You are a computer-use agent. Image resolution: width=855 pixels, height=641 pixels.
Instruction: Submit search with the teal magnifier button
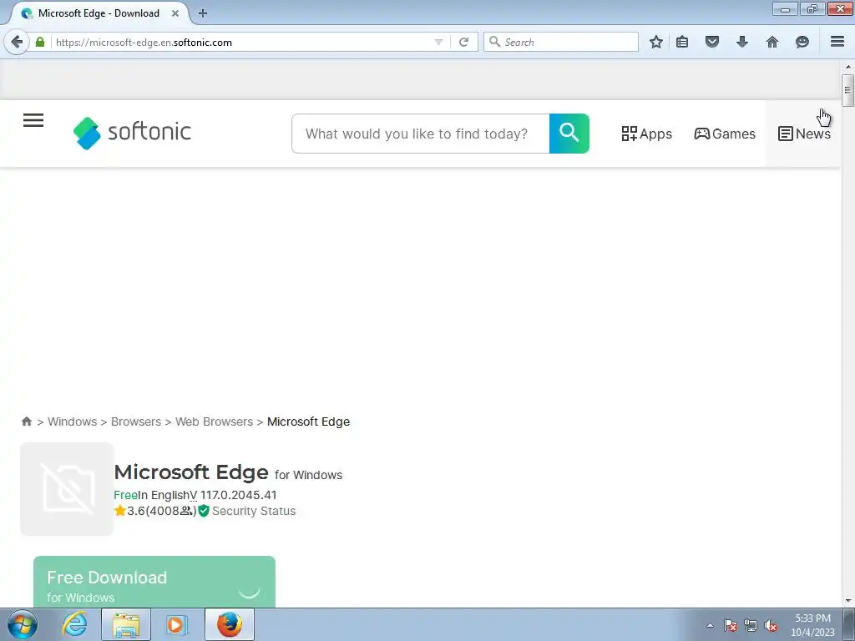569,134
